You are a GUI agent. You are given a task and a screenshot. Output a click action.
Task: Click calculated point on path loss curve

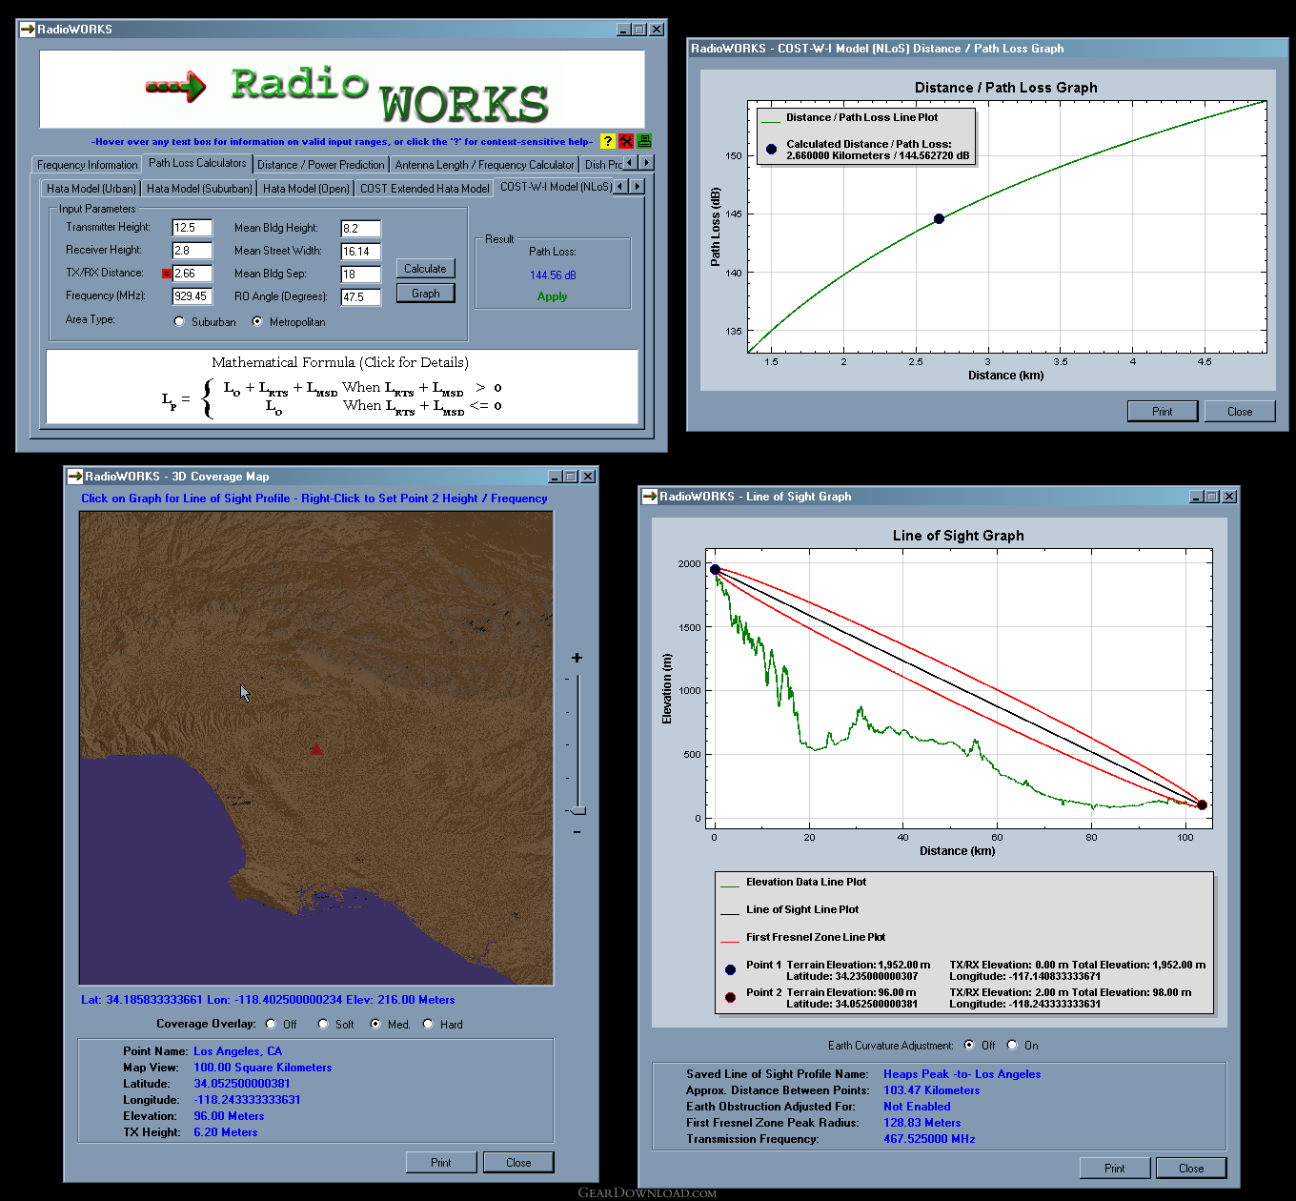click(939, 218)
